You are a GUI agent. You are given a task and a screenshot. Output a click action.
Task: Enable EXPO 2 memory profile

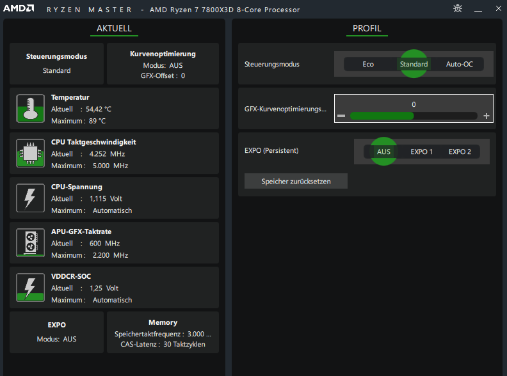click(460, 152)
